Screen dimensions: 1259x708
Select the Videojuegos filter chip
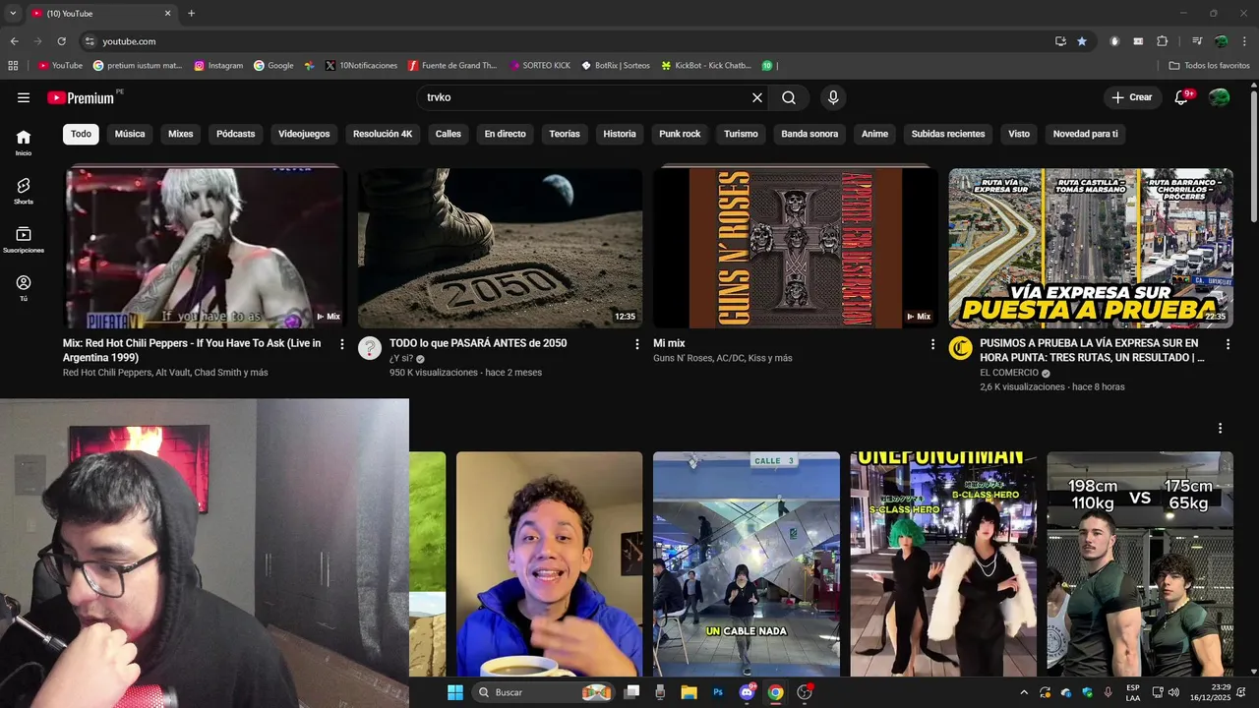tap(304, 134)
